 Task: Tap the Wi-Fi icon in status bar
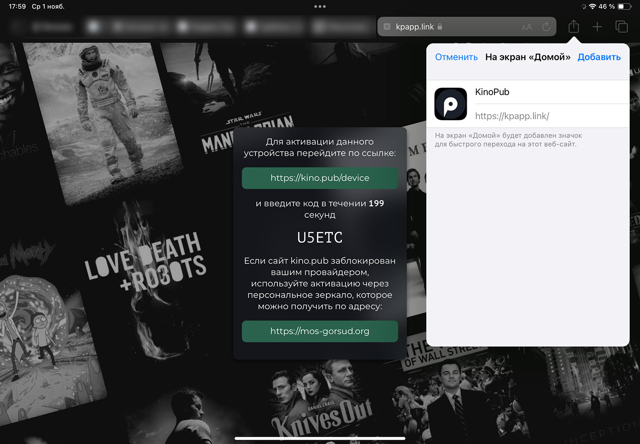pyautogui.click(x=592, y=6)
